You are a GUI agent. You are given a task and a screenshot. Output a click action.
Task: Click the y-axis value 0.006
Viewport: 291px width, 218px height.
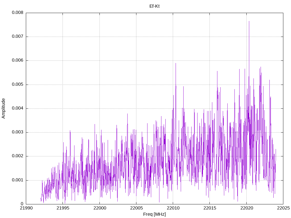click(x=18, y=60)
